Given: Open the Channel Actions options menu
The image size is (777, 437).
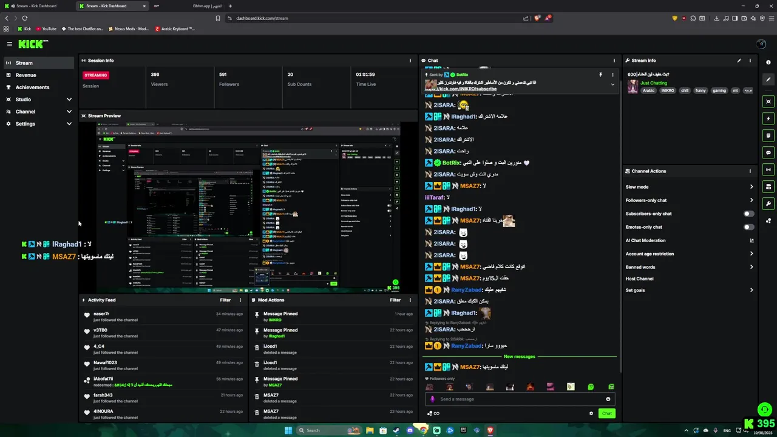Looking at the screenshot, I should click(x=750, y=171).
